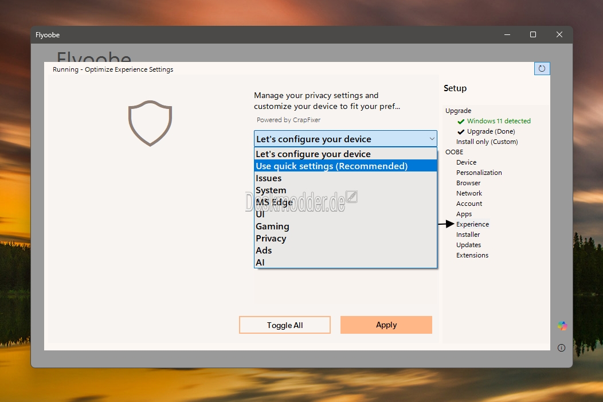Click the Toggle All button
603x402 pixels.
tap(284, 325)
